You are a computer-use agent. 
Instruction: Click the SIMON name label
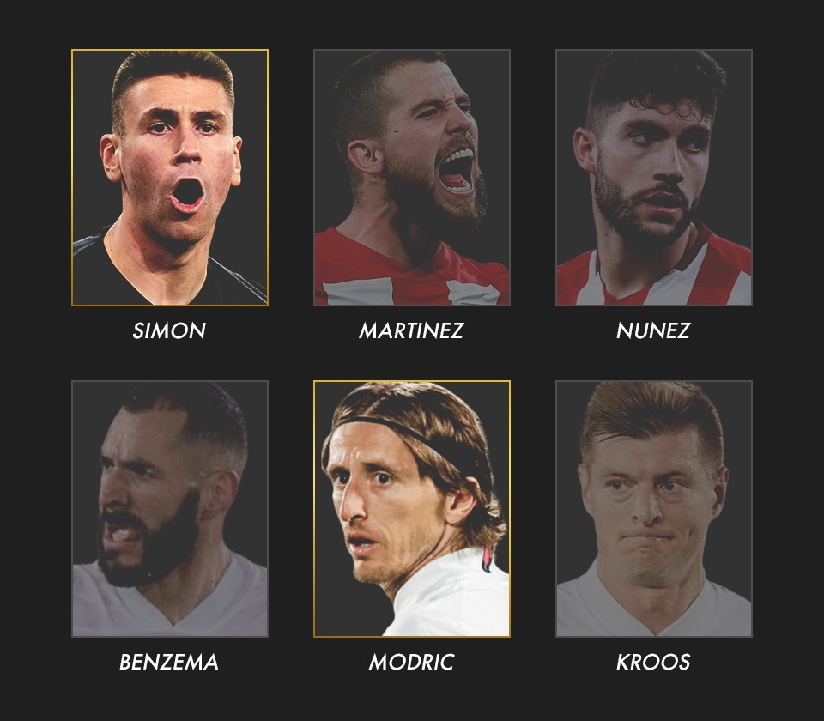coord(169,330)
